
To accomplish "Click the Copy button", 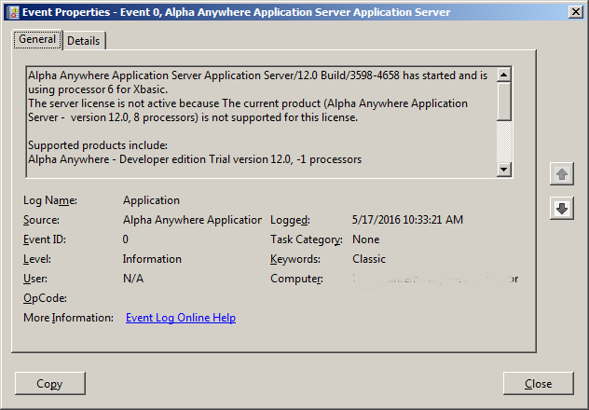I will coord(50,383).
